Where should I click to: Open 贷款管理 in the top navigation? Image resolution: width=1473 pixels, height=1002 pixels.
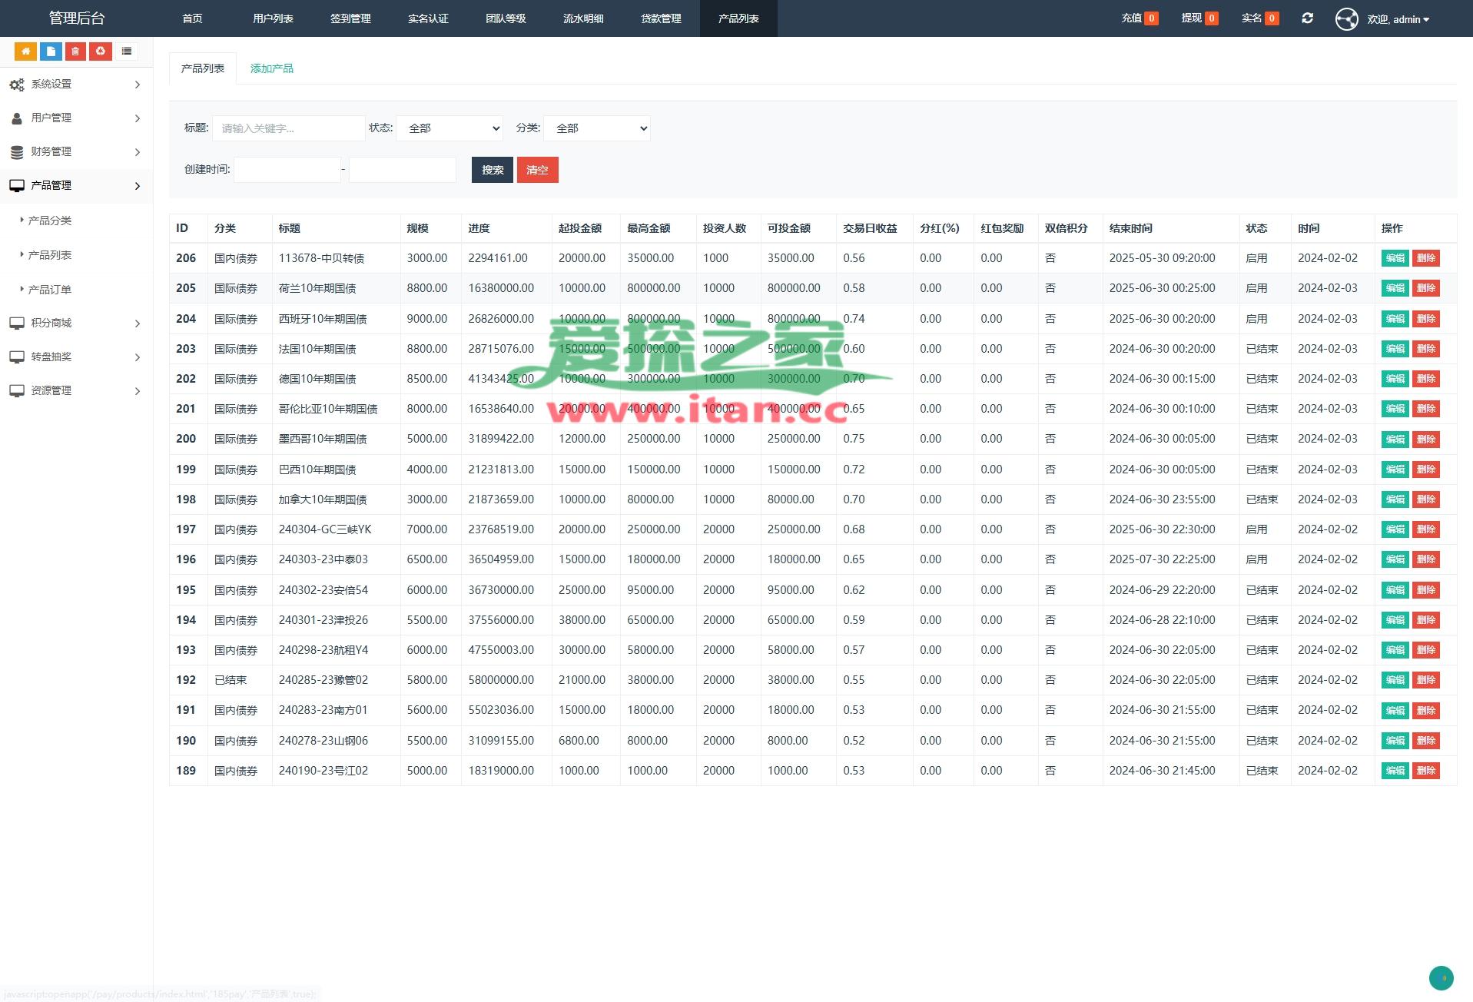[x=661, y=18]
